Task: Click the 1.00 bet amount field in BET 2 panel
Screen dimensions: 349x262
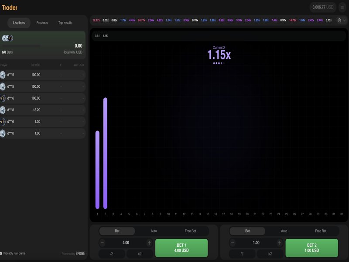Action: pyautogui.click(x=256, y=243)
